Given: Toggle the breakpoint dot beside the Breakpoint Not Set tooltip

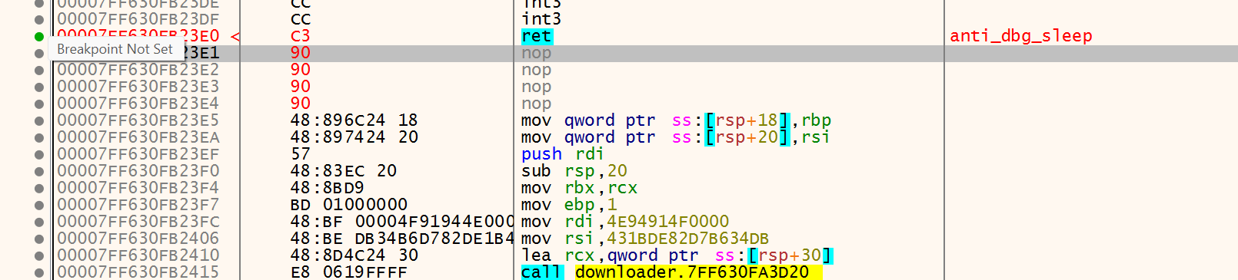Looking at the screenshot, I should (x=39, y=53).
